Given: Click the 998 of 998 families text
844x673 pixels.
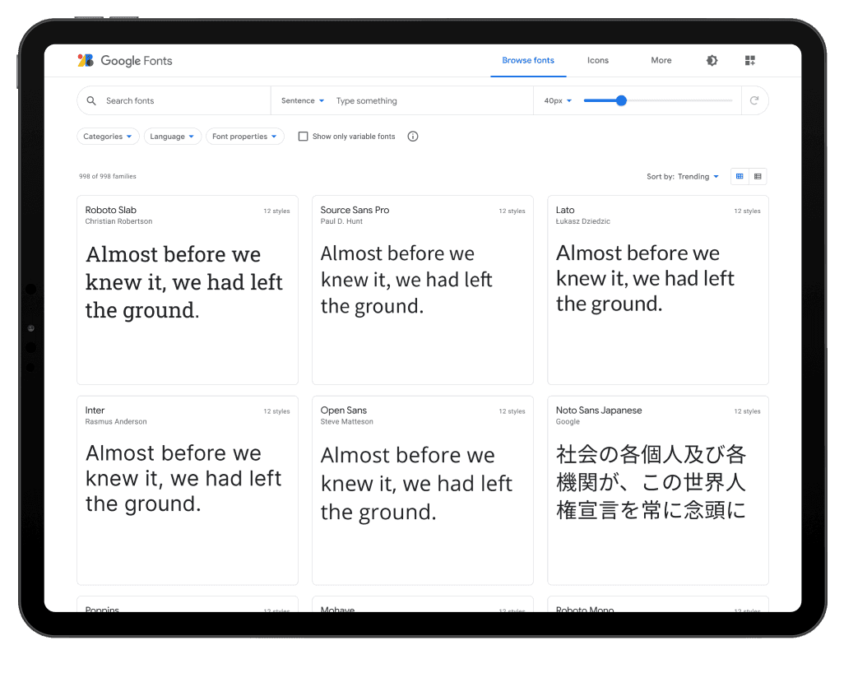Looking at the screenshot, I should coord(108,176).
